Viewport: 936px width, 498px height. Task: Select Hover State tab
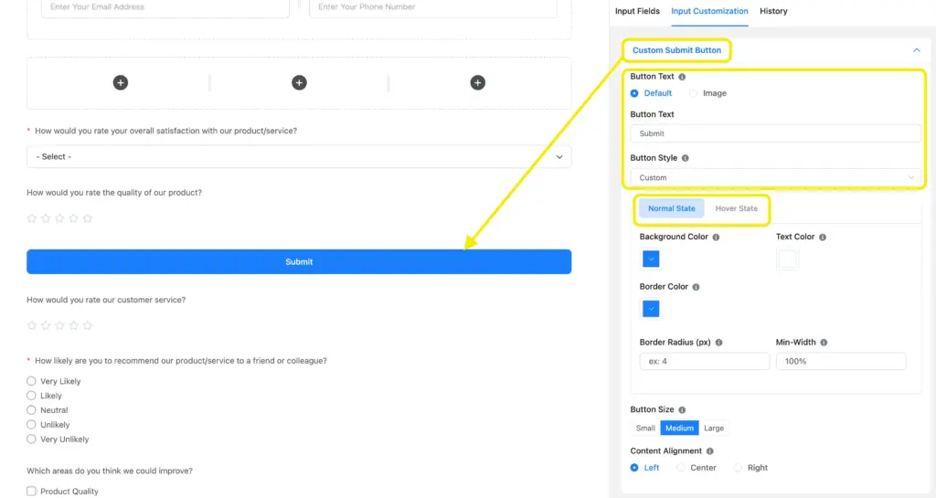[736, 208]
